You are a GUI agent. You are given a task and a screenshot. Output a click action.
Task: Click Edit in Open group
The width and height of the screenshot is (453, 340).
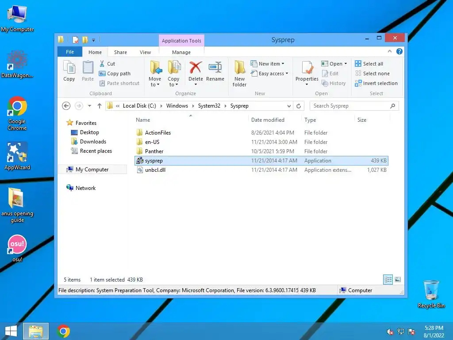(330, 73)
